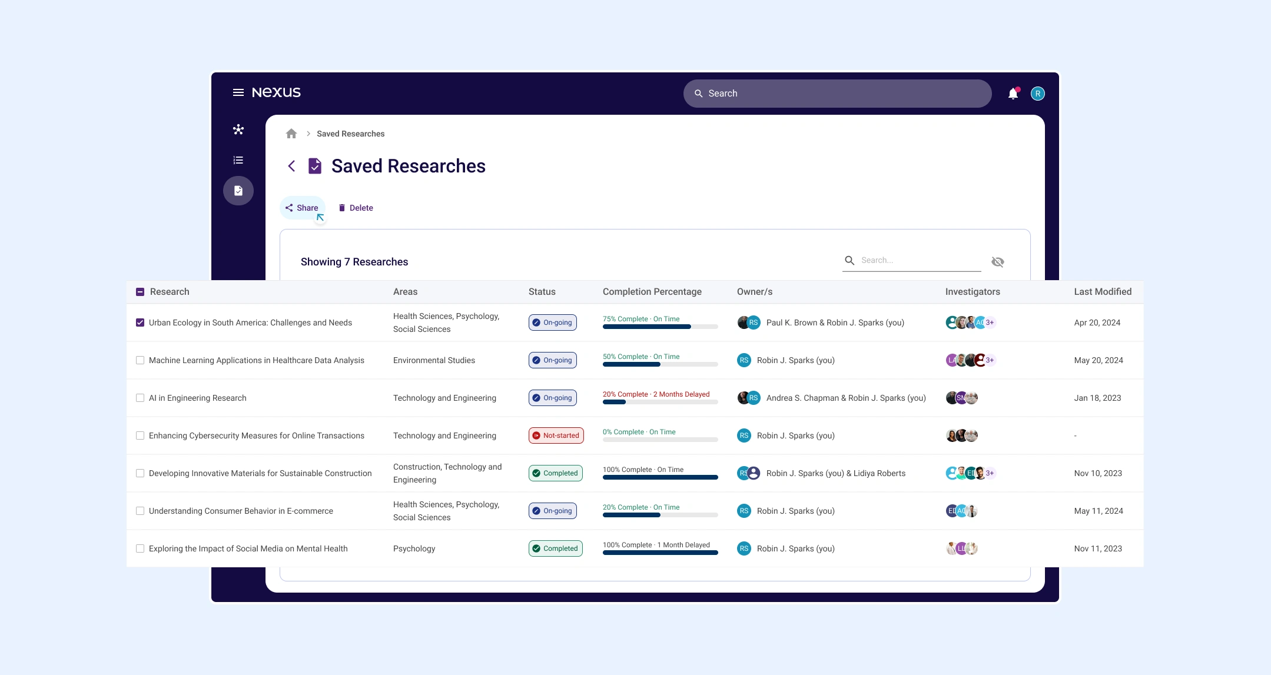Image resolution: width=1271 pixels, height=675 pixels.
Task: Click RS owner avatar in Machine Learning row
Action: click(x=744, y=360)
